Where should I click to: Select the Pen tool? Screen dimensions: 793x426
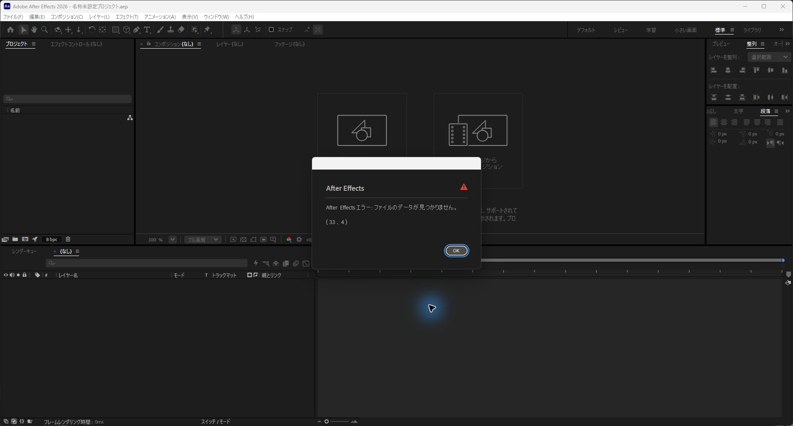pyautogui.click(x=136, y=30)
